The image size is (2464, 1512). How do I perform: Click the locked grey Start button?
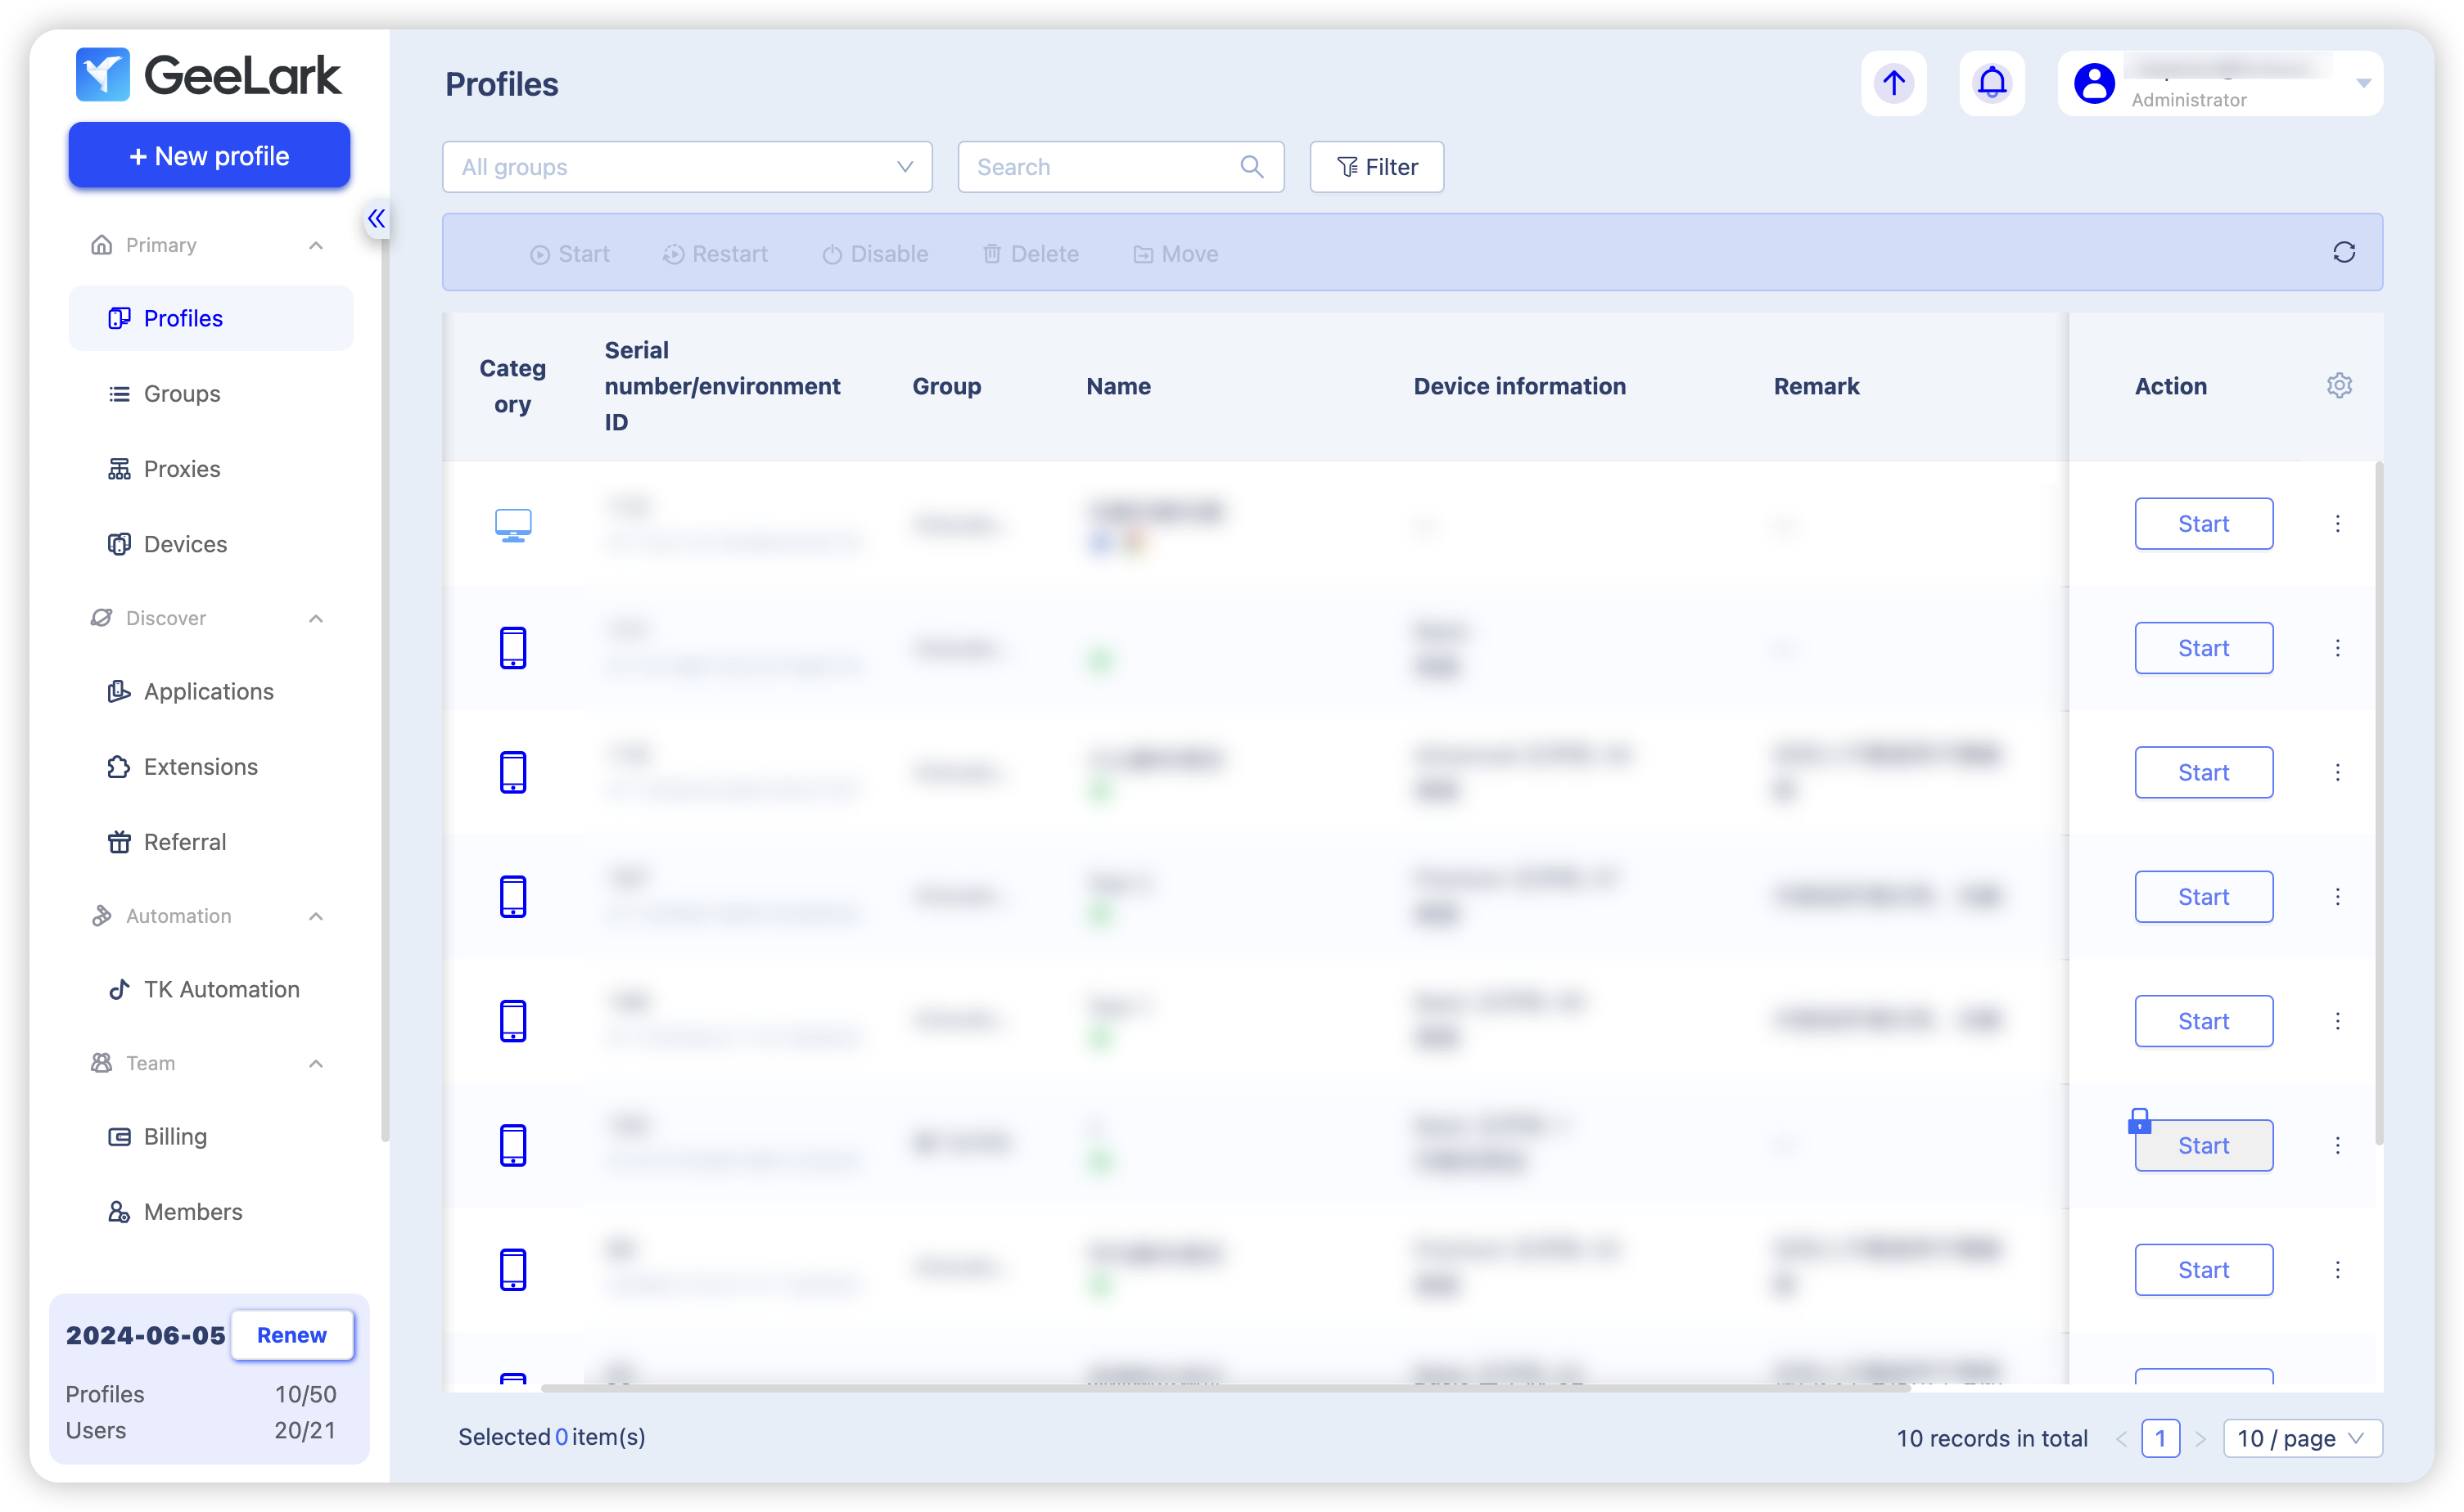pos(2203,1146)
